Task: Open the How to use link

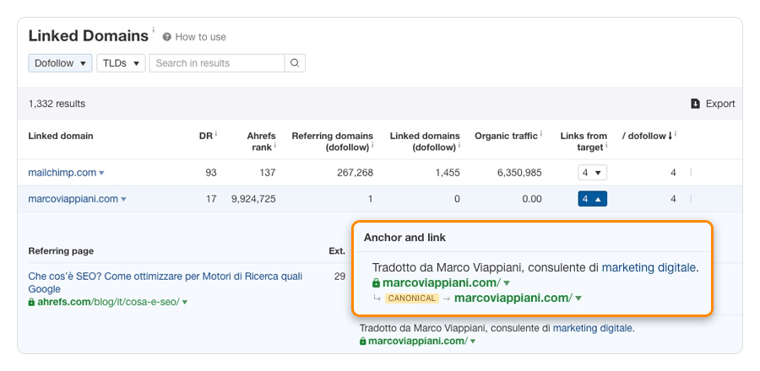Action: pos(200,37)
